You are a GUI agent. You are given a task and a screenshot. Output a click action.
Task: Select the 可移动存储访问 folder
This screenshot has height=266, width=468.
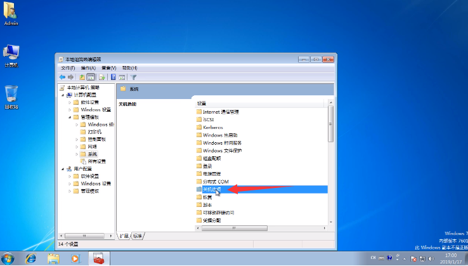point(215,213)
